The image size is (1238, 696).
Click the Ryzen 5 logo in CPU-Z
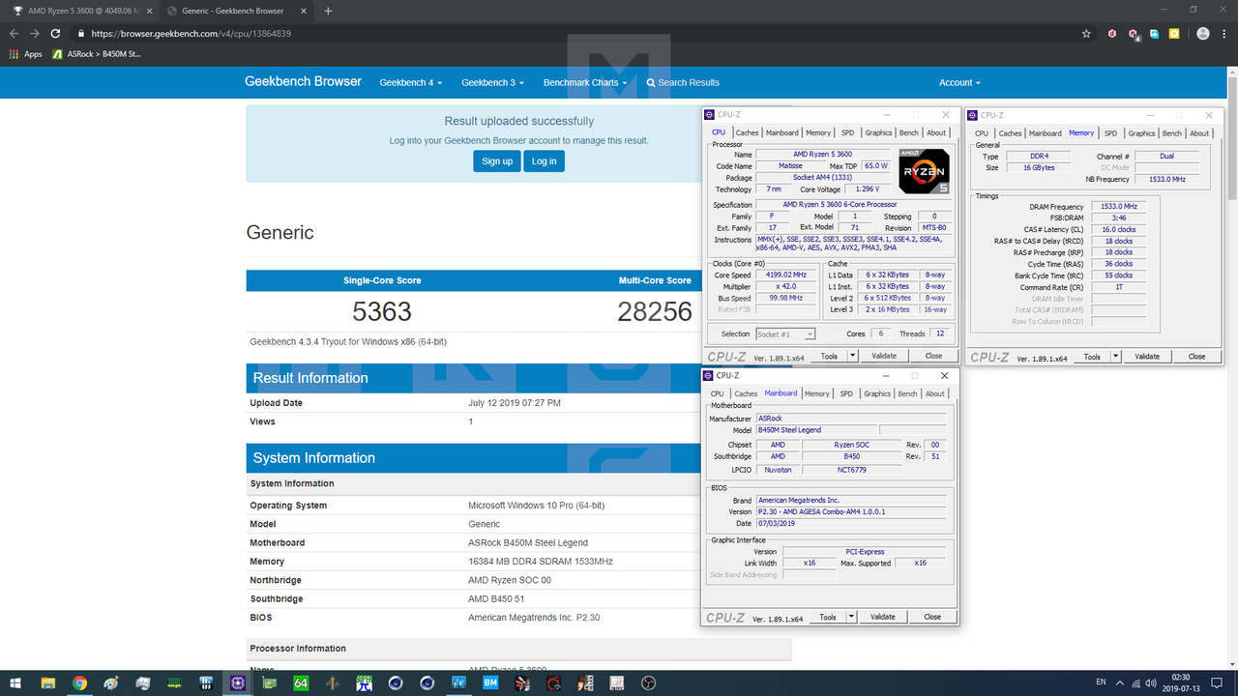point(924,169)
